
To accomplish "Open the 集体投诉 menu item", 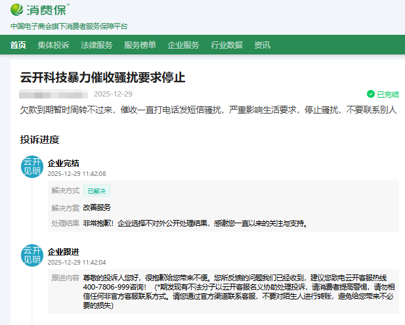I will pos(53,45).
